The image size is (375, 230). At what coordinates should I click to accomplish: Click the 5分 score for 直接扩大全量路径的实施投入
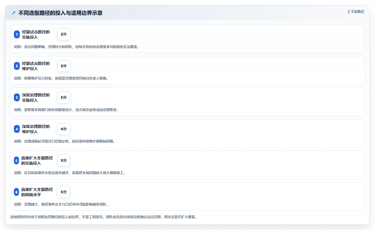tap(64, 160)
